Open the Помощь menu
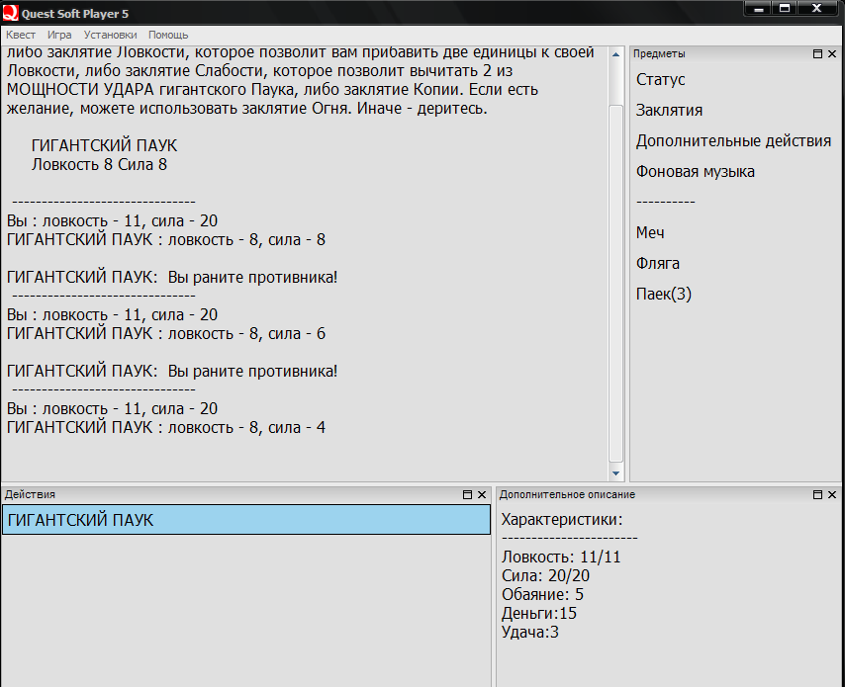This screenshot has height=687, width=845. (x=168, y=35)
